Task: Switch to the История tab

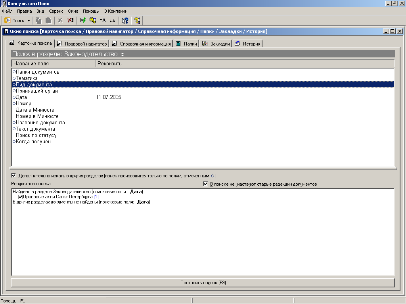Action: [248, 44]
